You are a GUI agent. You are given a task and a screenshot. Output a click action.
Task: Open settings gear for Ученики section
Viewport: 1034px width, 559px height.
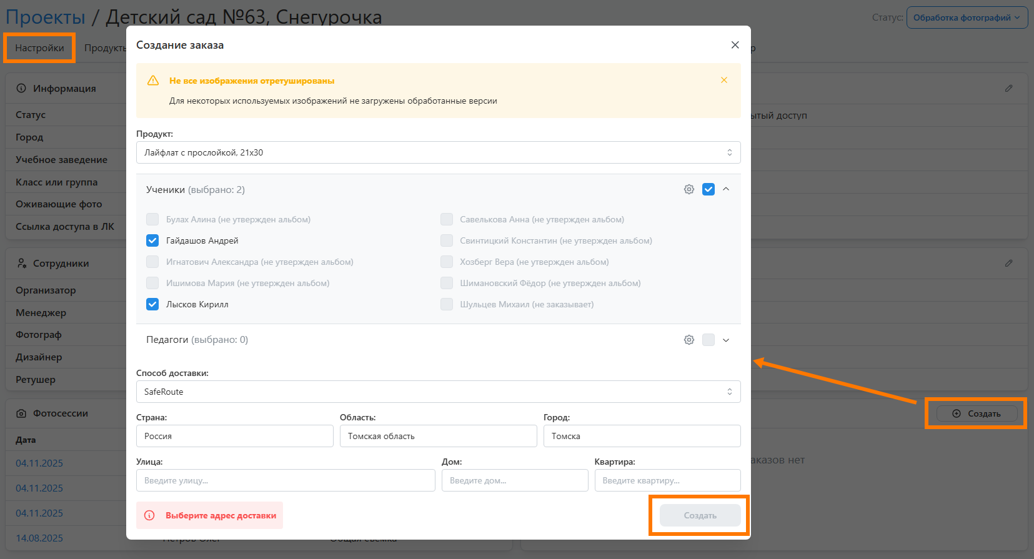[x=689, y=189]
